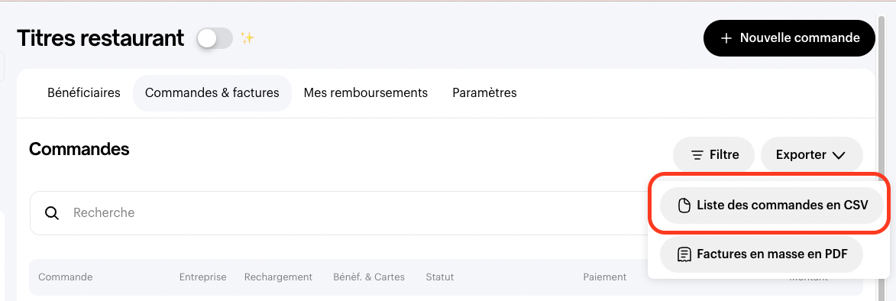Toggle the switch beside Titres restaurant
896x301 pixels.
(215, 38)
